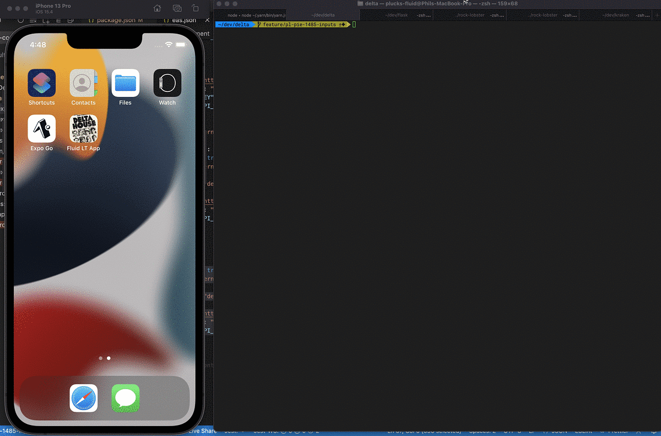Screen dimensions: 661x436
Task: Open the Shortcuts app
Action: pos(41,83)
